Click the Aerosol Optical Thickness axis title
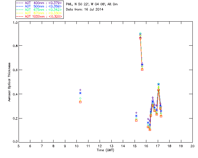This screenshot has height=158, width=198. (9, 82)
